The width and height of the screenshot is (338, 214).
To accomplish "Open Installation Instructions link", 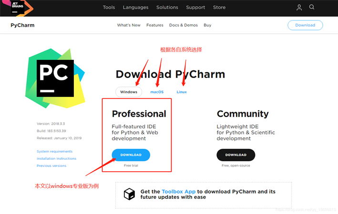I will pos(56,158).
